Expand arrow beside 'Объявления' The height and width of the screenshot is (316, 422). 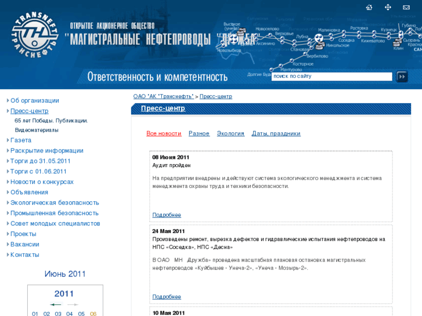pyautogui.click(x=8, y=192)
